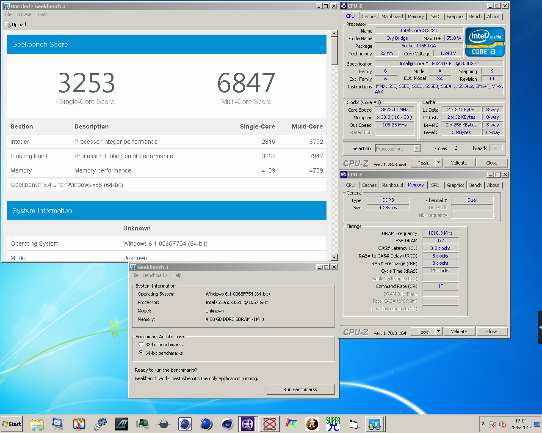Click the muted volume tray icon

click(x=503, y=424)
